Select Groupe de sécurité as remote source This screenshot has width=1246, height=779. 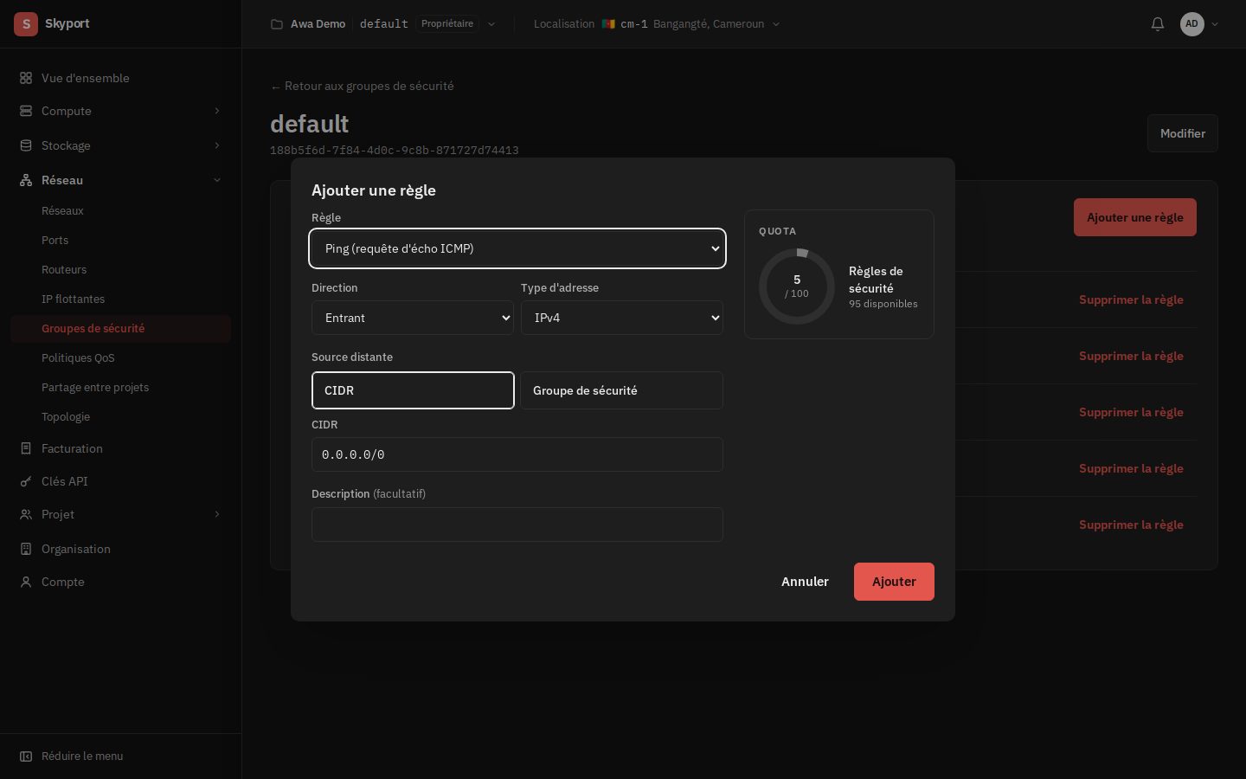[621, 390]
